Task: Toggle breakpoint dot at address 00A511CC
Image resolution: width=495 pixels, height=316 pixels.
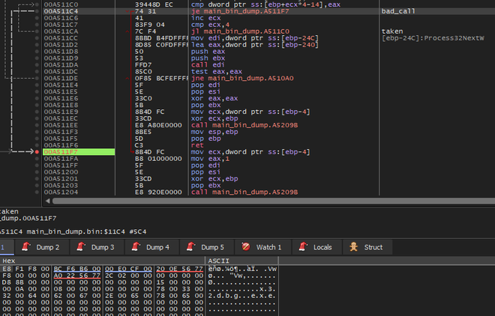Action: 37,38
